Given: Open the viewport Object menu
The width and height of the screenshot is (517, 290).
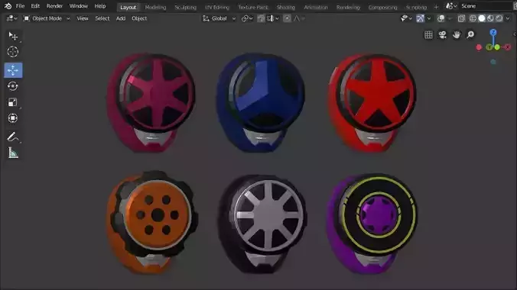Looking at the screenshot, I should 139,18.
